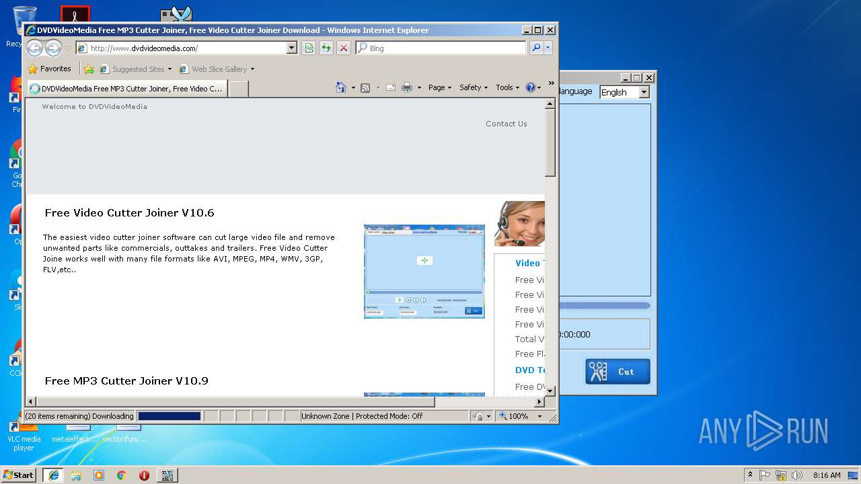Viewport: 861px width, 484px height.
Task: Open search provider dropdown arrow
Action: pos(548,48)
